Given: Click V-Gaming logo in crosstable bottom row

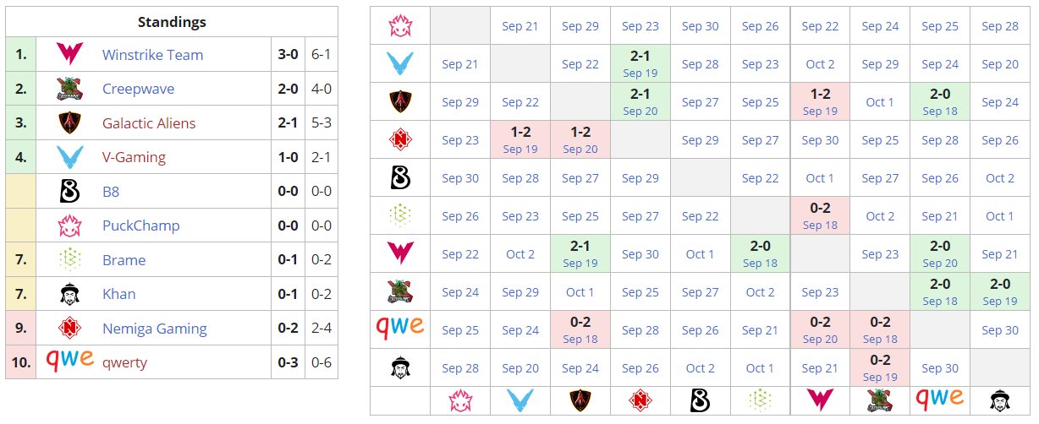Looking at the screenshot, I should click(519, 400).
